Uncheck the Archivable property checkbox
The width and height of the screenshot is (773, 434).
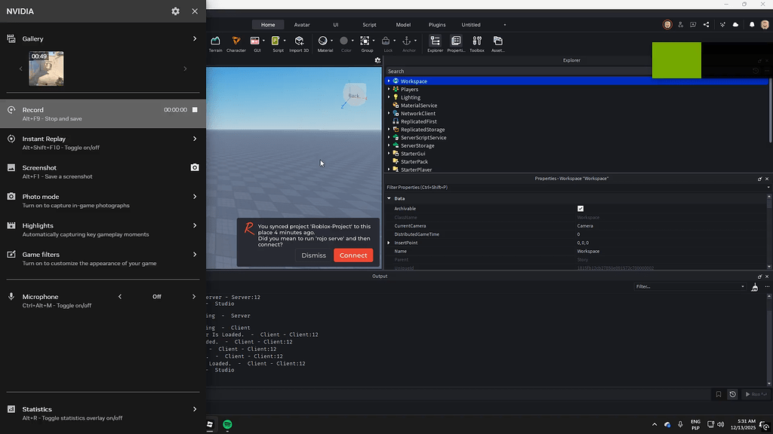coord(581,209)
